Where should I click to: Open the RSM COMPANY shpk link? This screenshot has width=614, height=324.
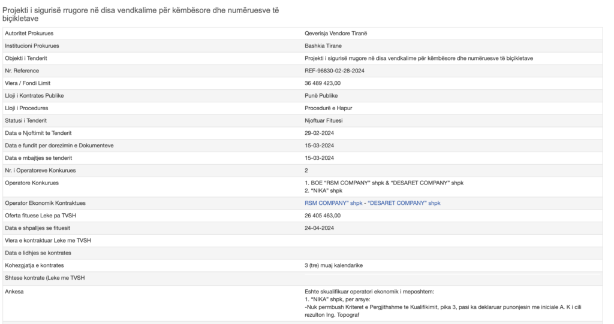coord(333,203)
